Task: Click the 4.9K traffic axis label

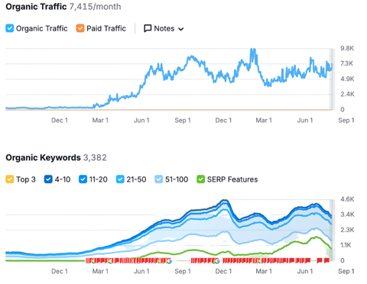Action: coord(347,79)
